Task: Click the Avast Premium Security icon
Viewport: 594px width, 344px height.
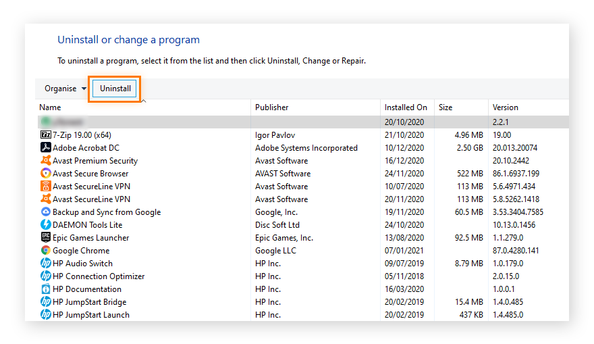Action: click(x=45, y=160)
